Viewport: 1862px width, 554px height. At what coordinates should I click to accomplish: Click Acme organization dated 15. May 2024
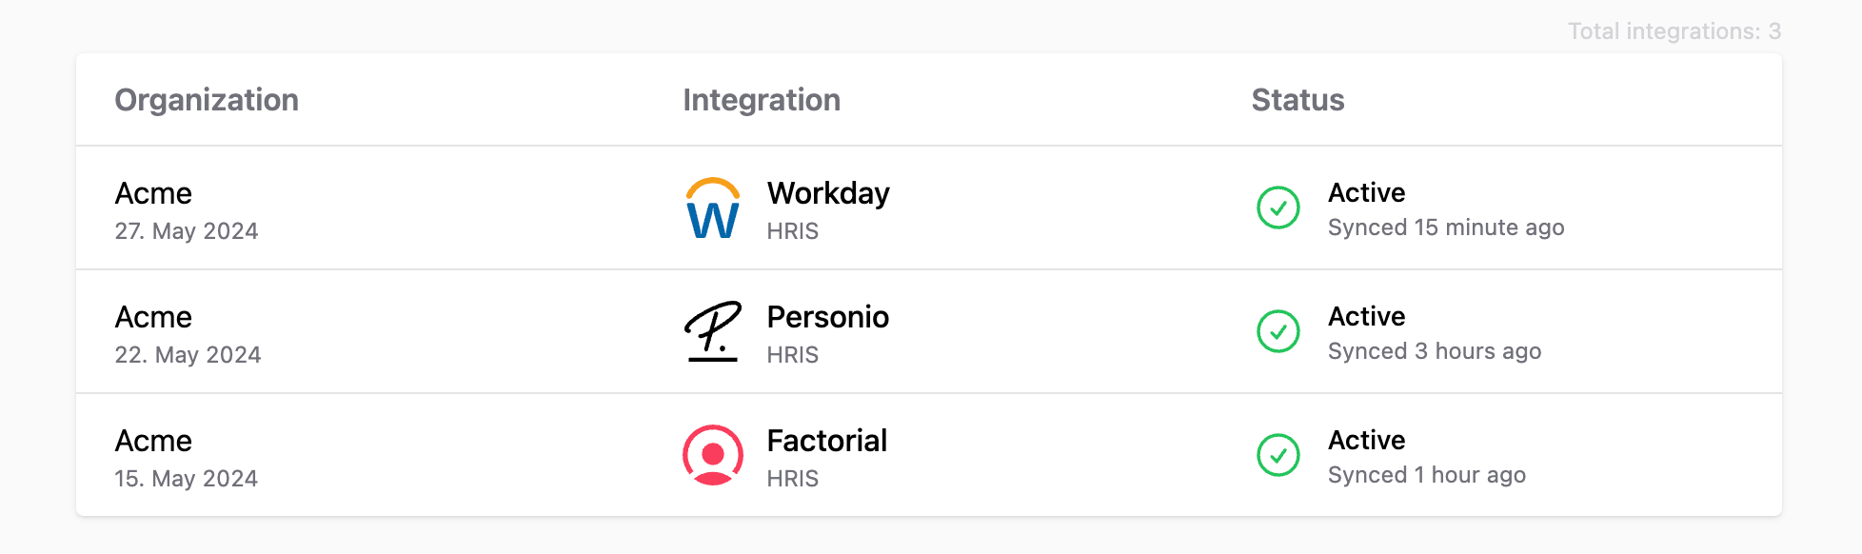(x=153, y=441)
